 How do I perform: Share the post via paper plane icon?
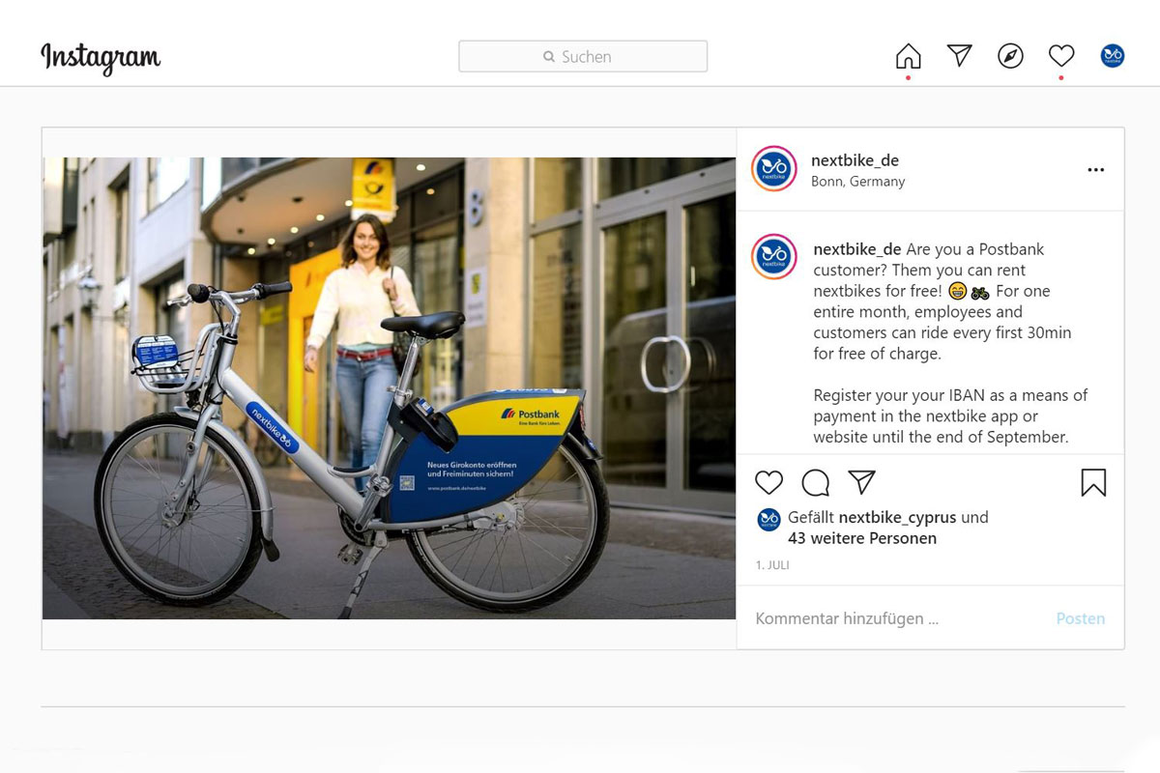(x=861, y=481)
